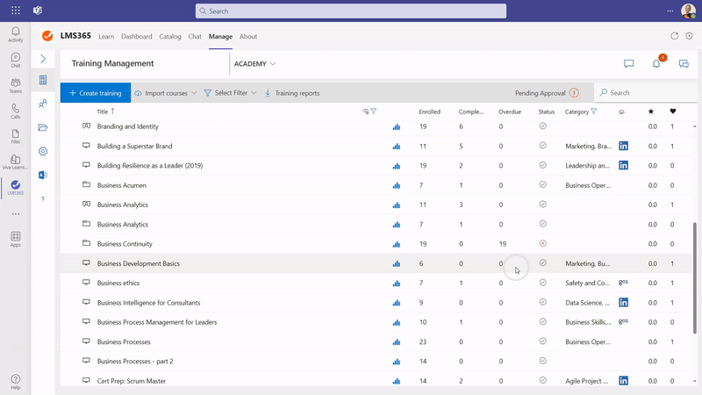Image resolution: width=702 pixels, height=395 pixels.
Task: Sort by Title column
Action: tap(105, 111)
